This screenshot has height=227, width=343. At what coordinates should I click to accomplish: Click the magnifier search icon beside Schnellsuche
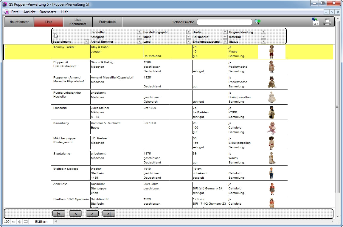257,22
